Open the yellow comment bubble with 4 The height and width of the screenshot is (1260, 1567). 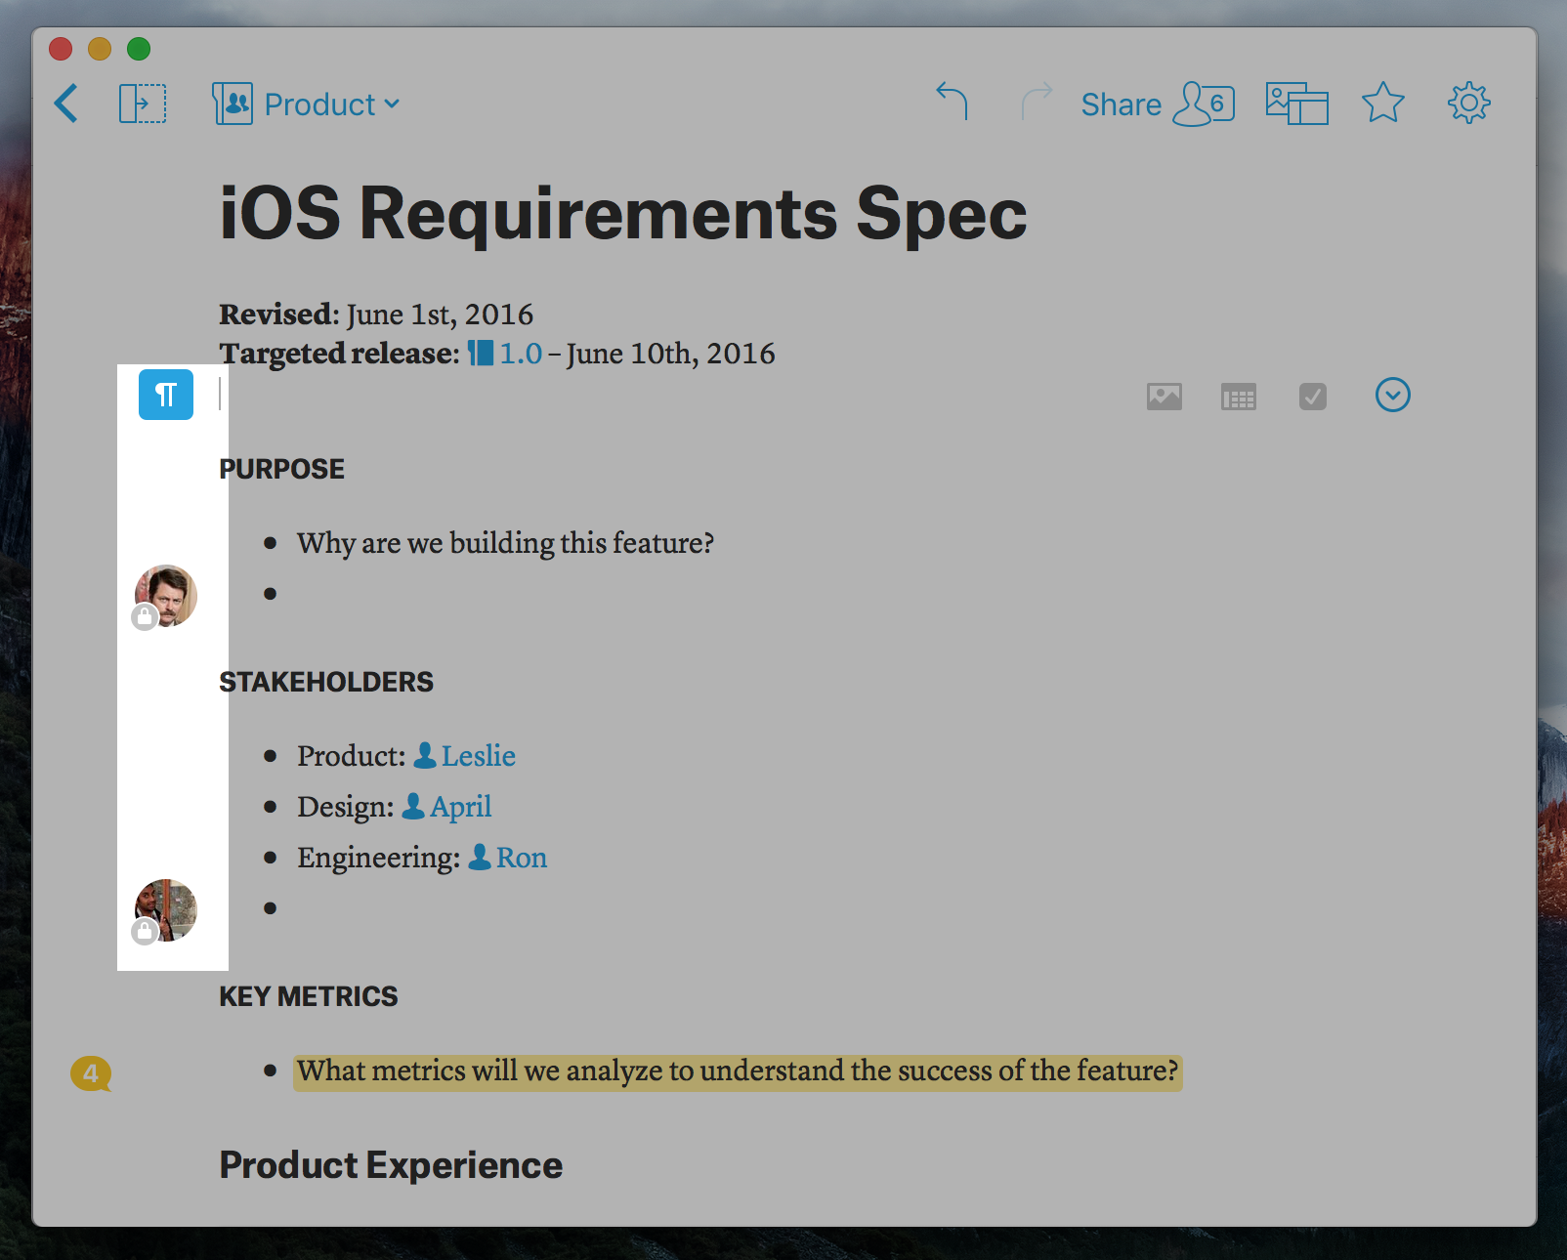click(x=91, y=1073)
